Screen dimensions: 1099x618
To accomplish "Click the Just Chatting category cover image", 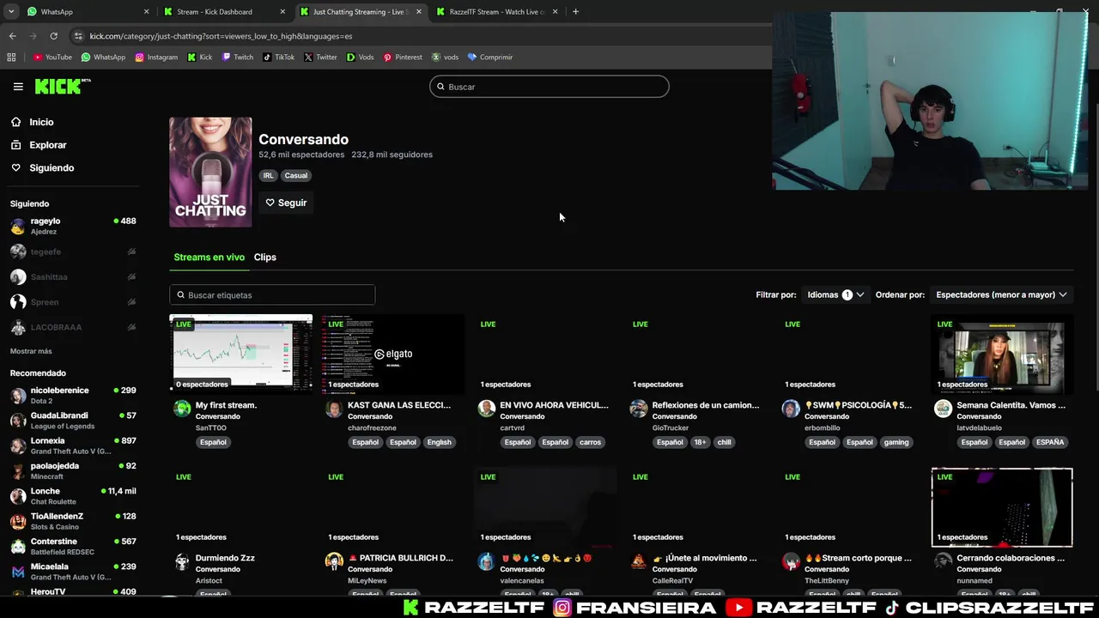I will [x=210, y=173].
